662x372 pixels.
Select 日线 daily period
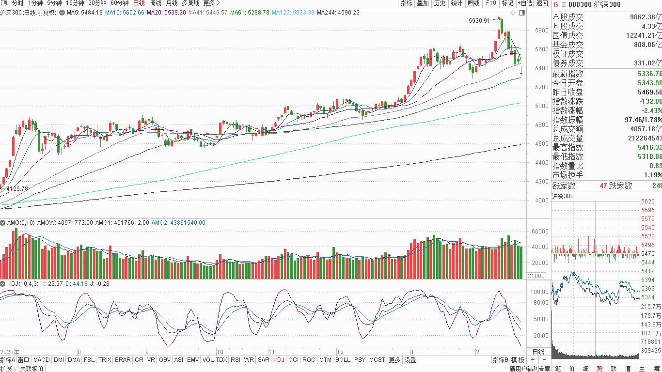click(x=139, y=3)
